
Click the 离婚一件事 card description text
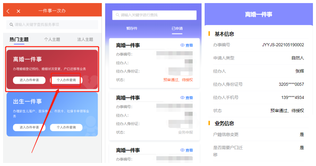(49, 69)
